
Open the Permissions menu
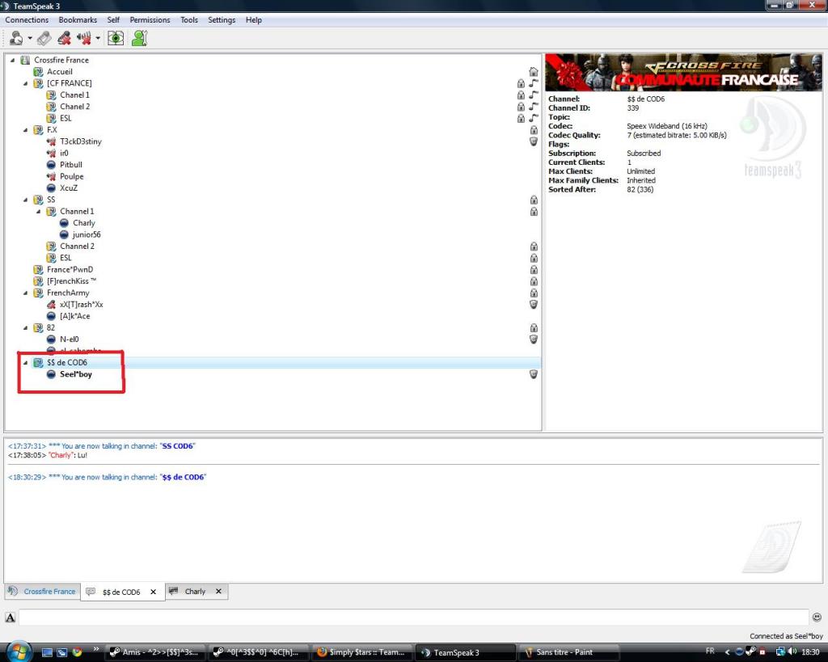coord(150,20)
